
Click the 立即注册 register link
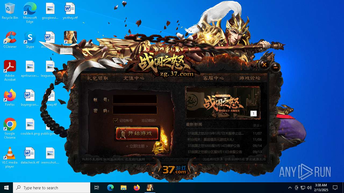click(x=137, y=146)
